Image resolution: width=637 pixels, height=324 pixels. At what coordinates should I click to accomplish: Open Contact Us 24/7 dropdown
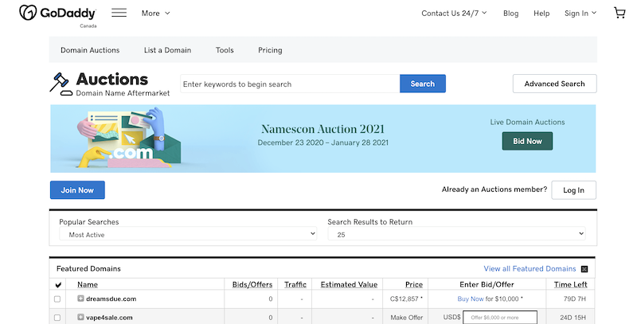click(x=454, y=14)
